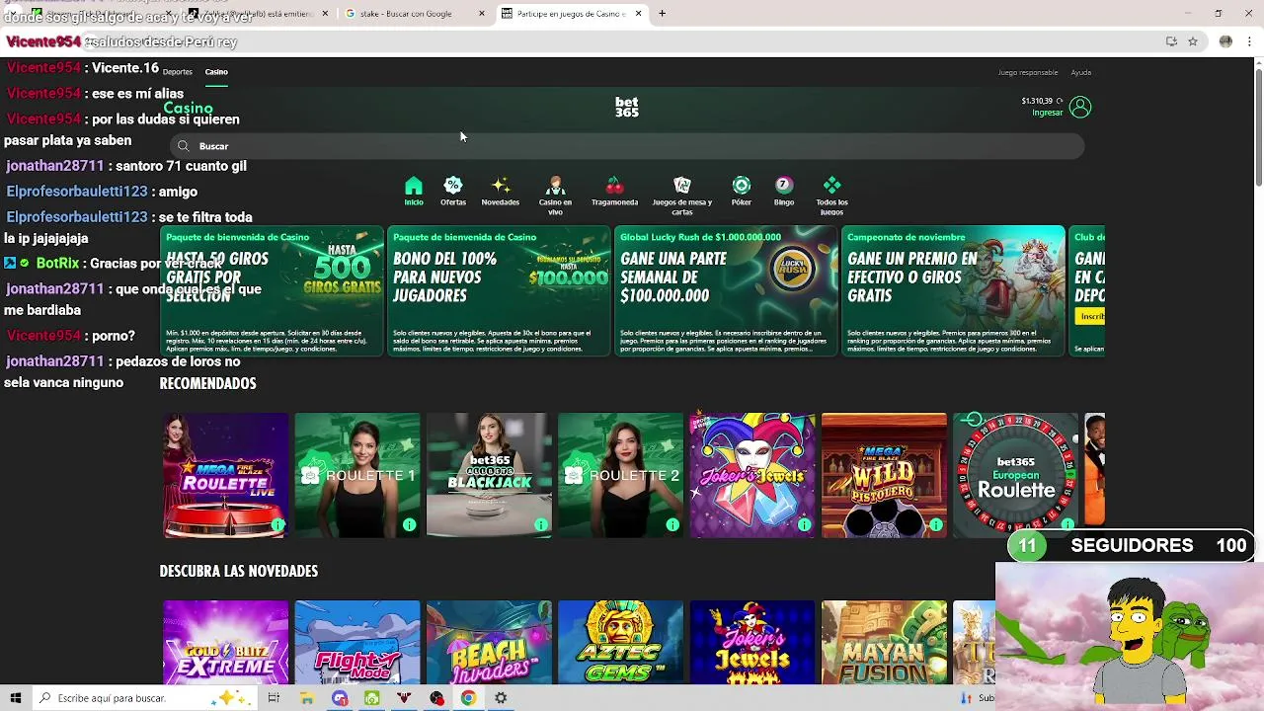Launch bet365 European Roulette game

point(1015,476)
